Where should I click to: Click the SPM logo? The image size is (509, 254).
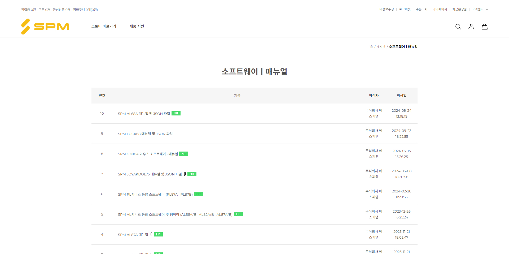coord(45,27)
